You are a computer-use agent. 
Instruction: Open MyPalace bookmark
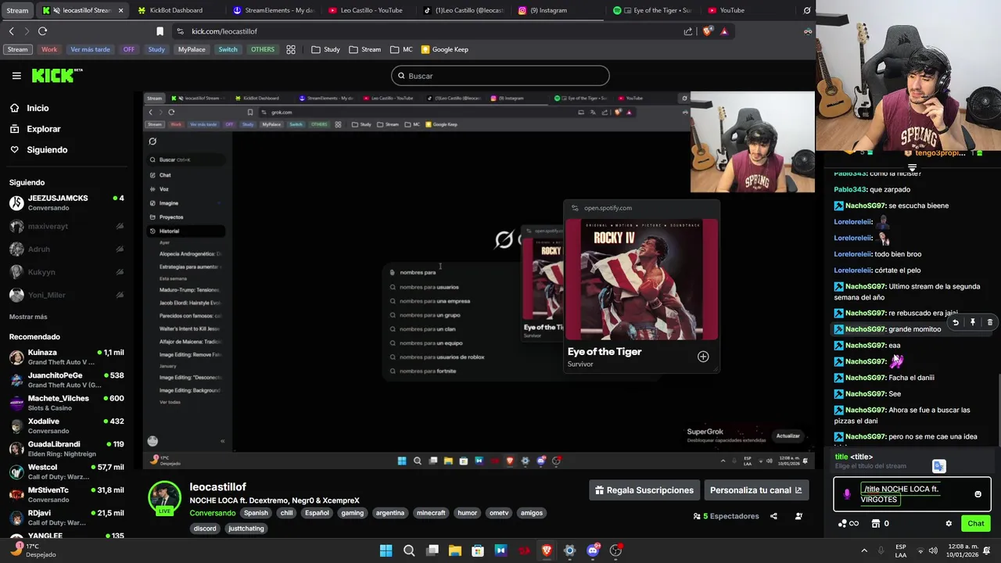pos(192,49)
